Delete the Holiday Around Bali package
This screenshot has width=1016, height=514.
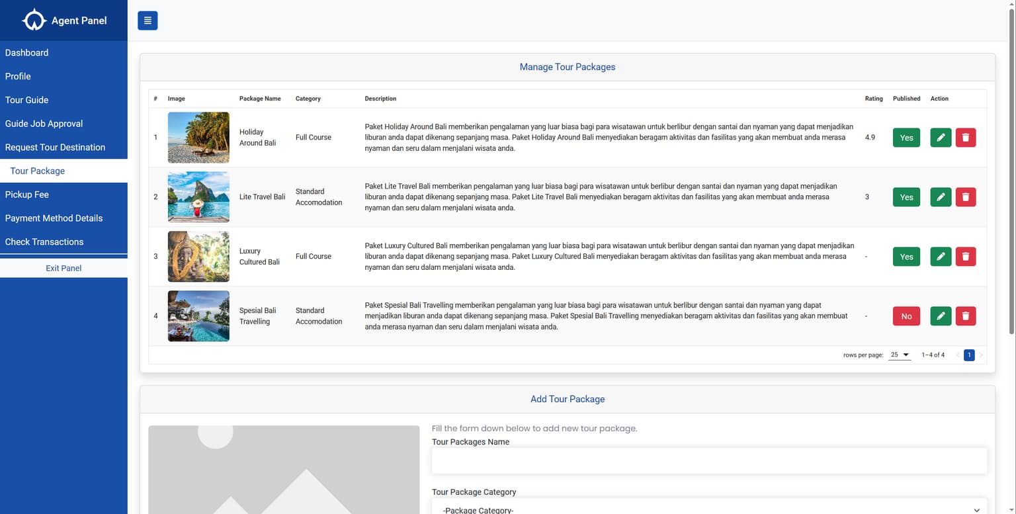point(966,138)
